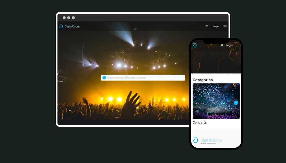The image size is (286, 163).
Task: Select the Concerts label under the image
Action: tap(199, 123)
